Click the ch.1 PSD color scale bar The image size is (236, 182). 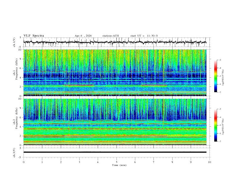(x=215, y=76)
